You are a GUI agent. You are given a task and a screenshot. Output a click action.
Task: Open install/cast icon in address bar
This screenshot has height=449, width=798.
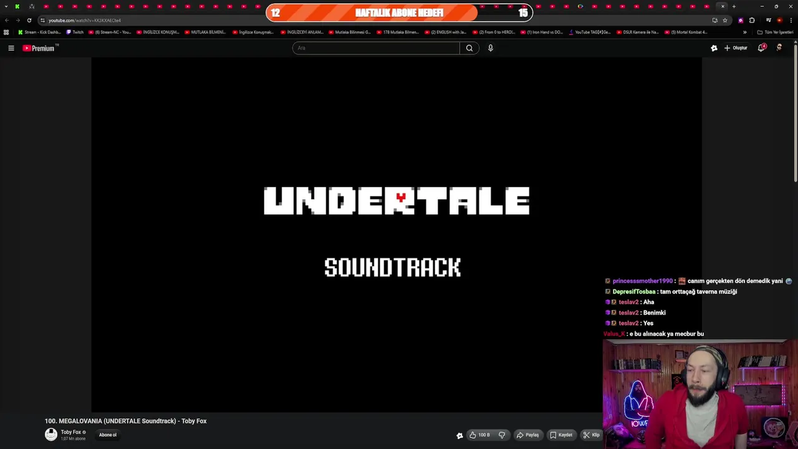point(714,20)
